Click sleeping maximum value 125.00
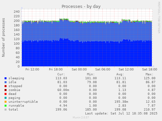 point(150,78)
